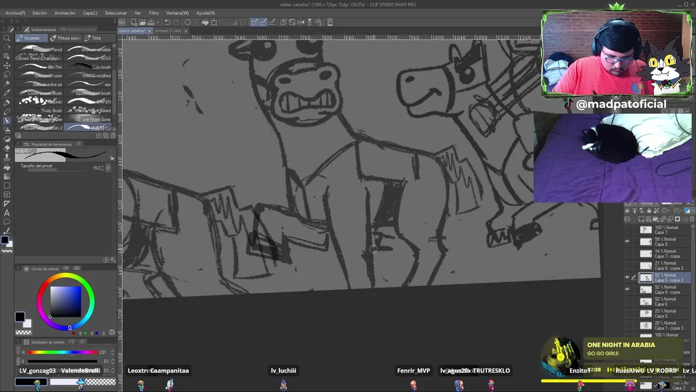The height and width of the screenshot is (392, 696).
Task: Step the H value 231 with its arrows
Action: coord(113,352)
